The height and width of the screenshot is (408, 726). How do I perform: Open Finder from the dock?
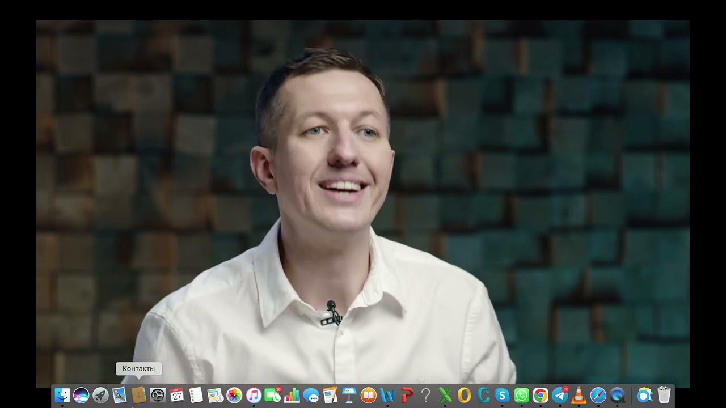click(62, 395)
